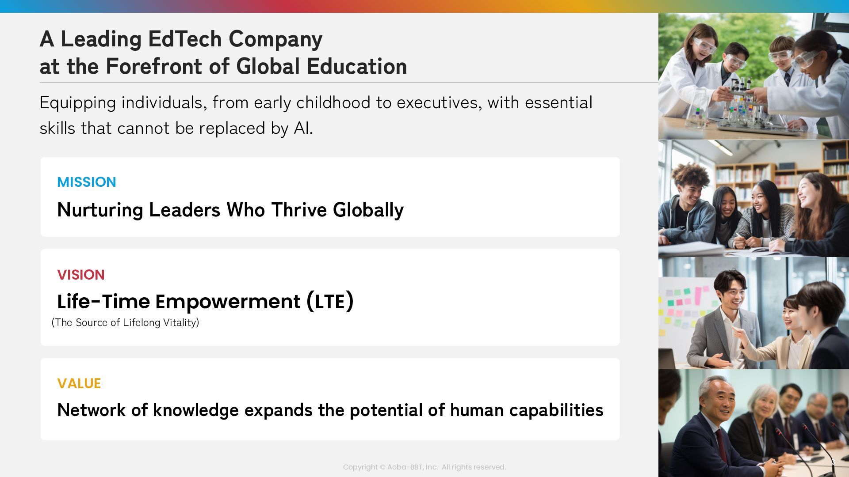Click the slide title 'A Leading EdTech Company'
Viewport: 849px width, 477px height.
[181, 39]
